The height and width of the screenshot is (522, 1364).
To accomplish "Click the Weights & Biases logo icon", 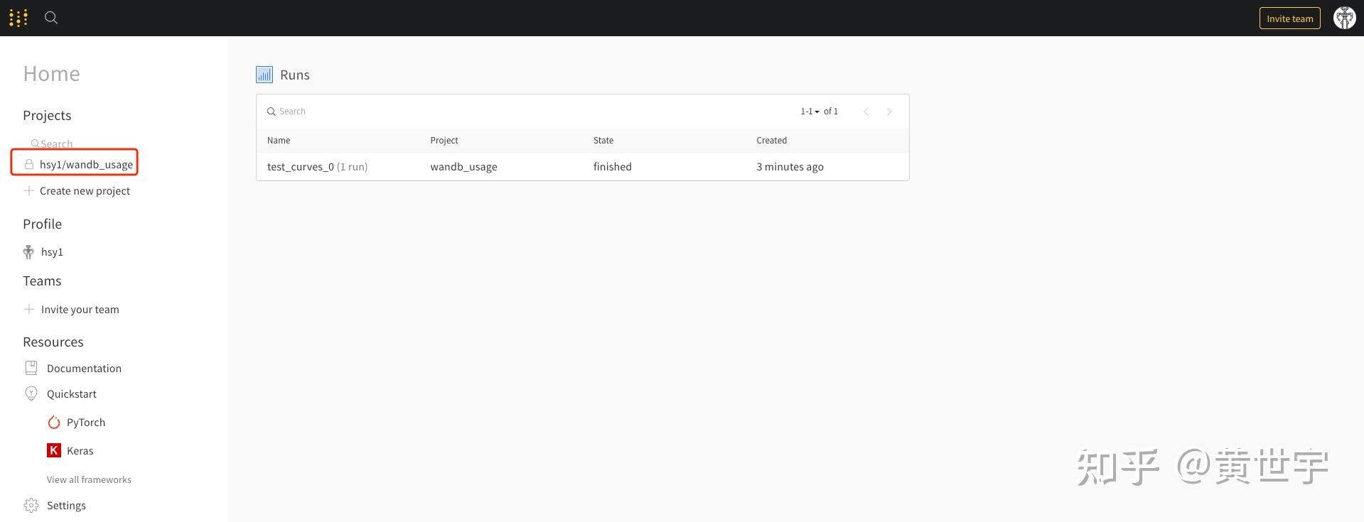I will pos(18,18).
